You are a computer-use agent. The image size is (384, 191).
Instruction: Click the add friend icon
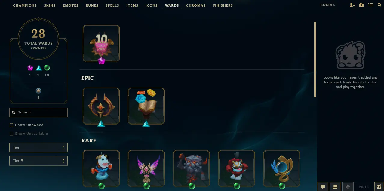tap(352, 5)
